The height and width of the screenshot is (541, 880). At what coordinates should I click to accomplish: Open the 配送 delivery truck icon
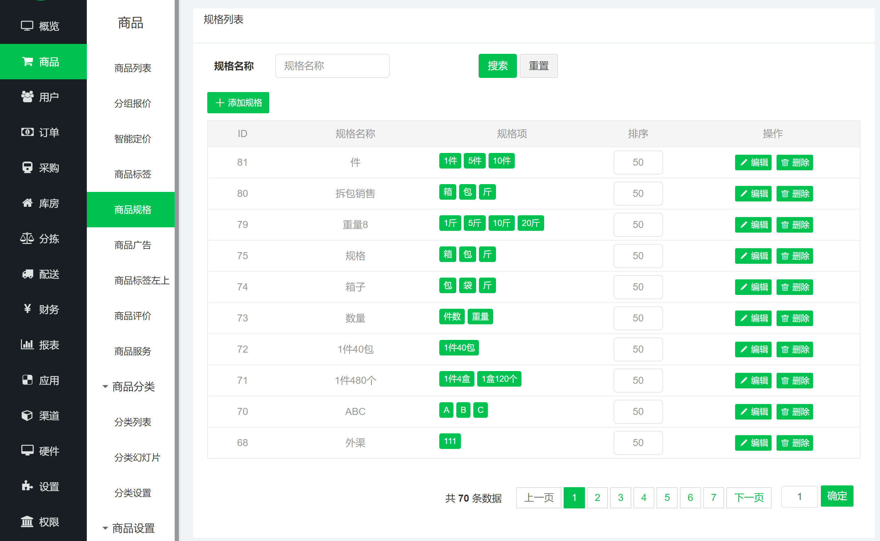pyautogui.click(x=27, y=274)
